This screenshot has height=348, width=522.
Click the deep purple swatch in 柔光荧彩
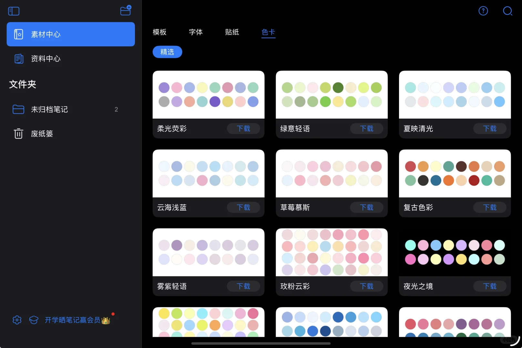215,101
